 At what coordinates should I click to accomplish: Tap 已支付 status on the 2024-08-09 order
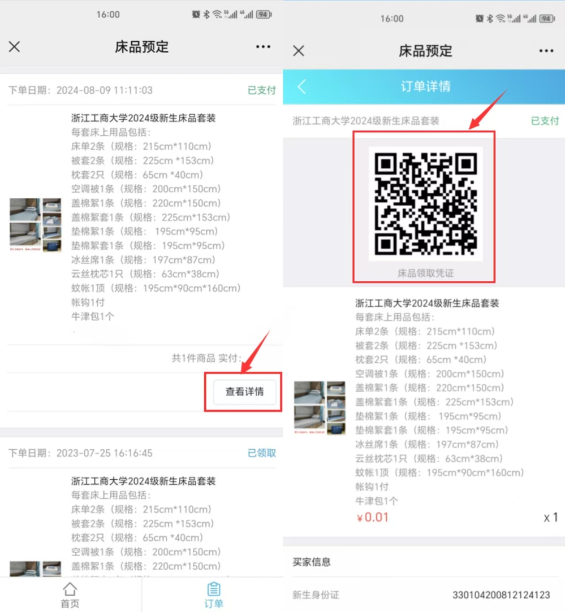click(x=261, y=90)
